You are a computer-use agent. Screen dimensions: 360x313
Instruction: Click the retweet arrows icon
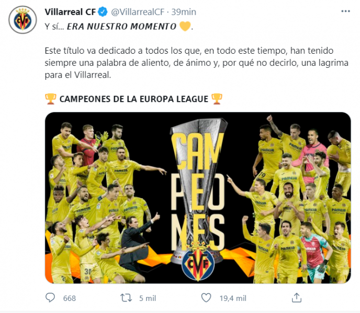tap(126, 298)
